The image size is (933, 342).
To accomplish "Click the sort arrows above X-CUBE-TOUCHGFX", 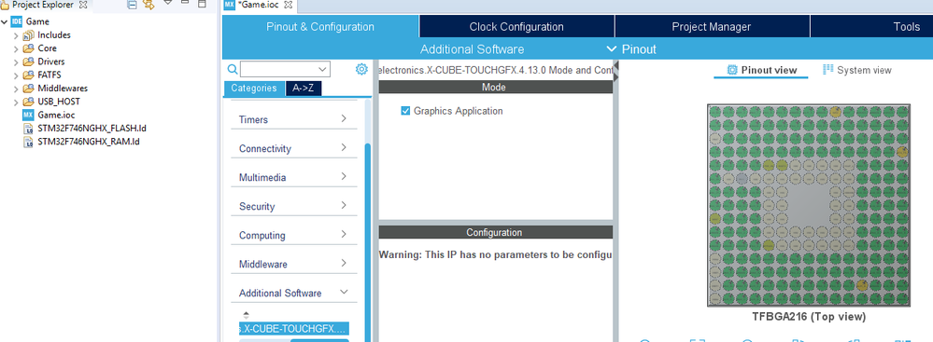I will click(x=247, y=315).
